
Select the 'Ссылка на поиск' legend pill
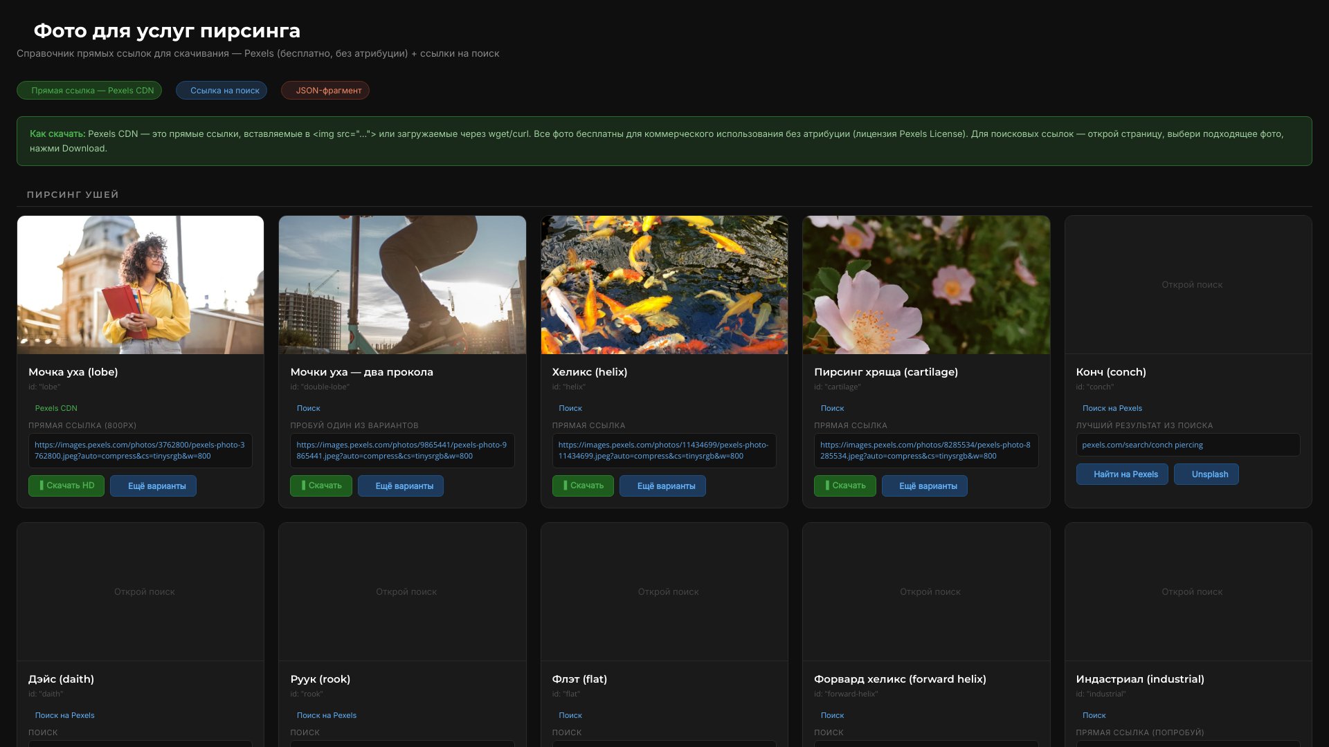tap(221, 91)
